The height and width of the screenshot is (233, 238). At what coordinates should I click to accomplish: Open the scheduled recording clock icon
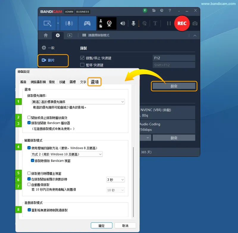click(x=162, y=10)
